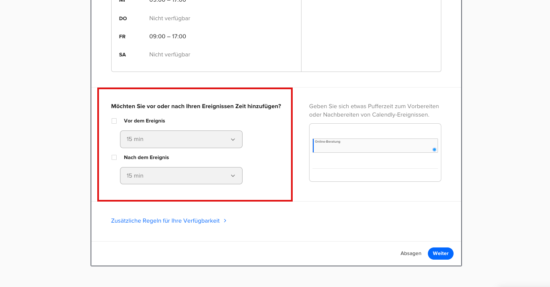Viewport: 550px width, 287px height.
Task: Click the Pufferzeit description text
Action: (374, 110)
